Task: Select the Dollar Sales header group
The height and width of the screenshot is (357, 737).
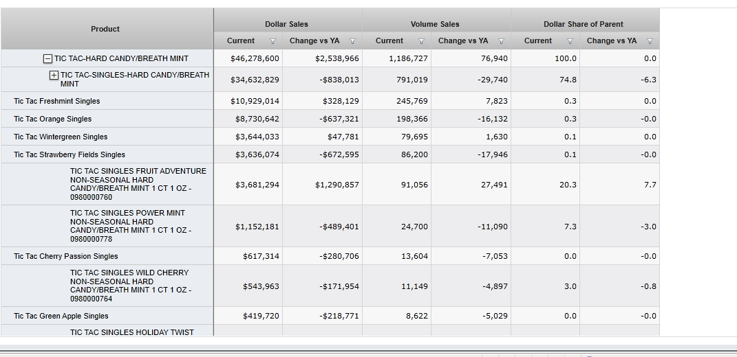Action: tap(286, 24)
